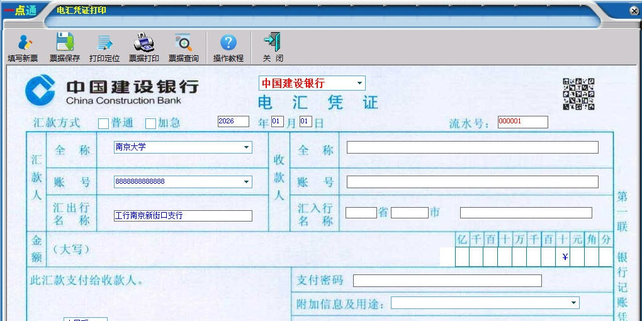Click the amount cell under 元 column
The width and height of the screenshot is (642, 321).
coord(577,257)
